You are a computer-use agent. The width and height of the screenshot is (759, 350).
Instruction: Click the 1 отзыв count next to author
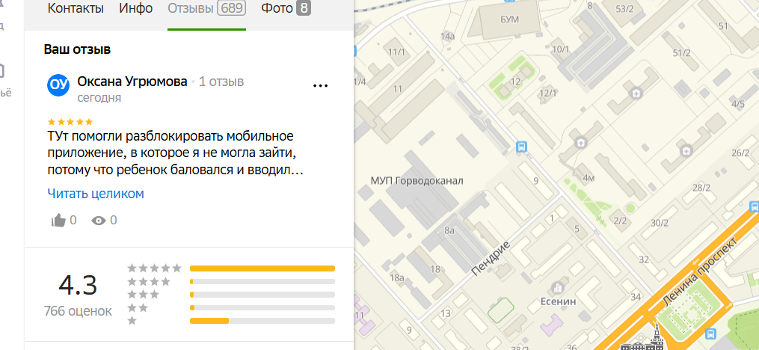click(221, 82)
